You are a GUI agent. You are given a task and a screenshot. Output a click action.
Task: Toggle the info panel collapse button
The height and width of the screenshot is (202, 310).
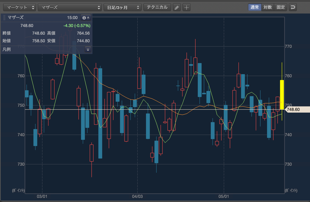point(86,18)
